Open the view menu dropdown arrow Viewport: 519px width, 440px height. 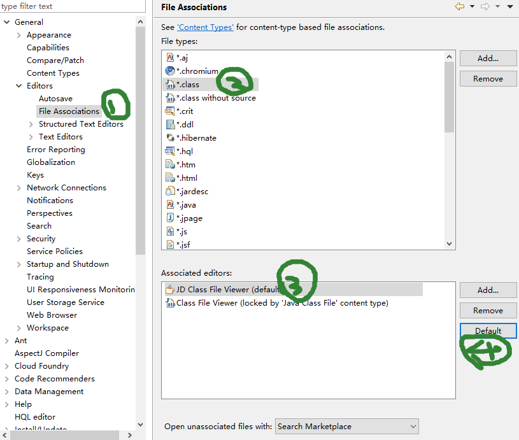coord(510,7)
